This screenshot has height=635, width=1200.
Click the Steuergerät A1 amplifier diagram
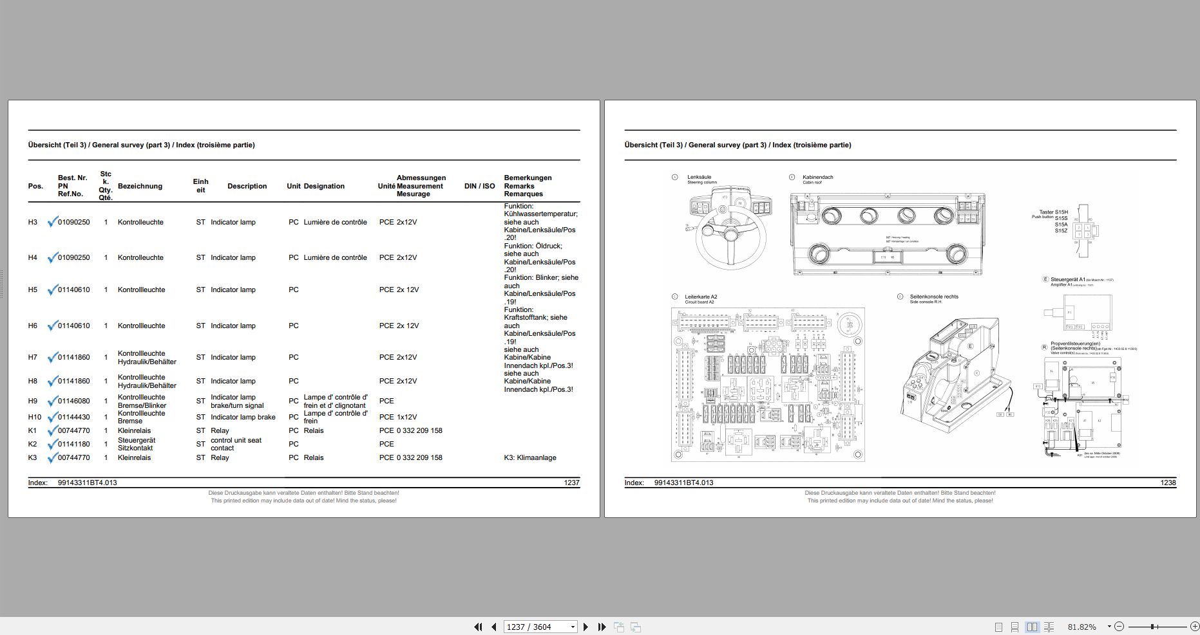click(x=1078, y=316)
